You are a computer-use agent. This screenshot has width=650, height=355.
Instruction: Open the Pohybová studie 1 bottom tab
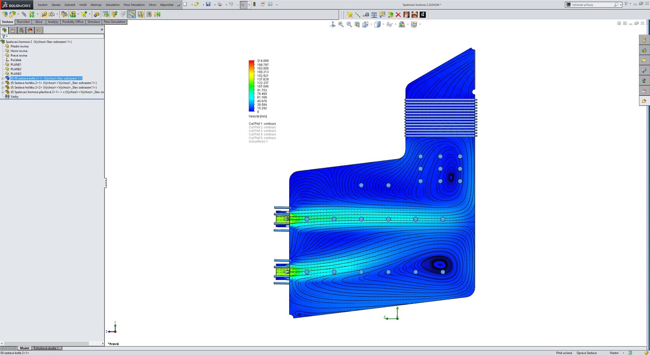(x=46, y=348)
